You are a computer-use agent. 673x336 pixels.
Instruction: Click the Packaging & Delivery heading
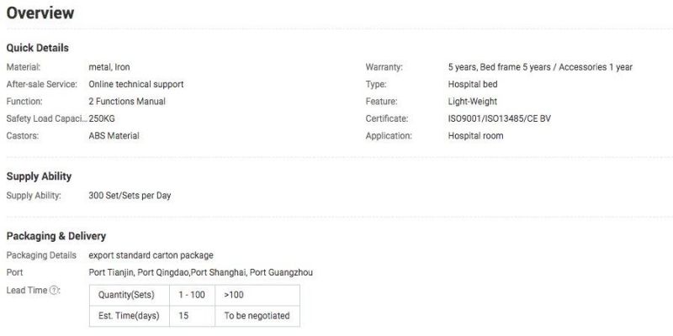pyautogui.click(x=56, y=236)
